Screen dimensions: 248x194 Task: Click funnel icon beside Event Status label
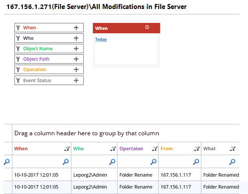tap(18, 81)
